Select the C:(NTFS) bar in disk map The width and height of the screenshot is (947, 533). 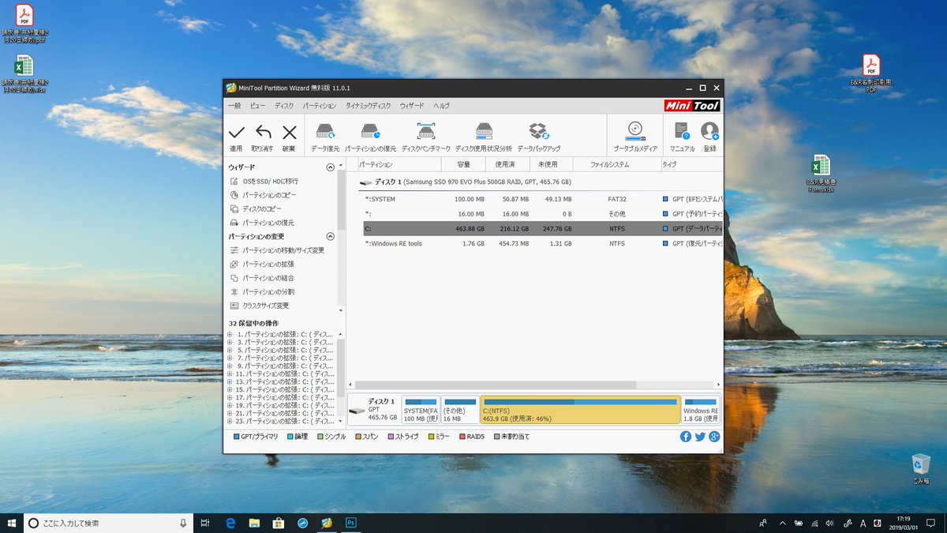pyautogui.click(x=580, y=411)
